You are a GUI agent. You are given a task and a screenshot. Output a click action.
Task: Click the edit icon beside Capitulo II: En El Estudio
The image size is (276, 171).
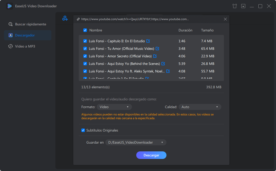pyautogui.click(x=148, y=41)
